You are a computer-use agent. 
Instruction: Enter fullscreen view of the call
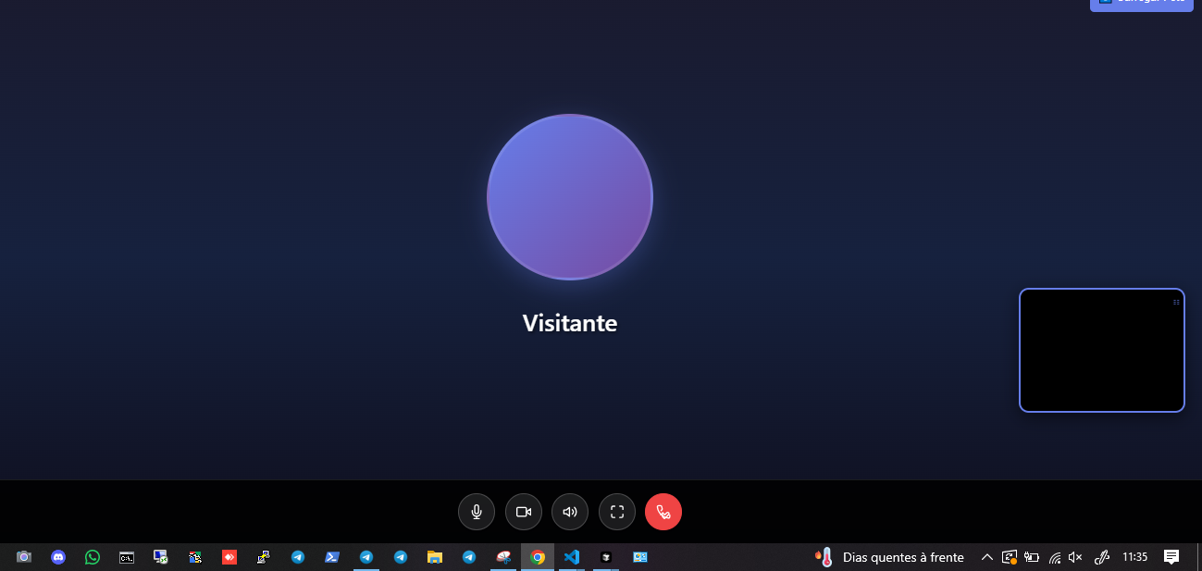[616, 511]
